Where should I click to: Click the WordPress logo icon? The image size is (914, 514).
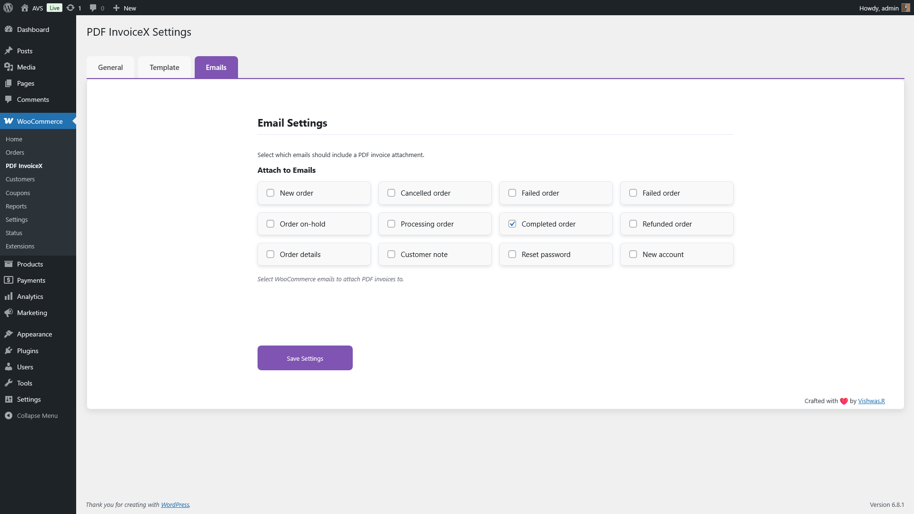click(x=8, y=8)
